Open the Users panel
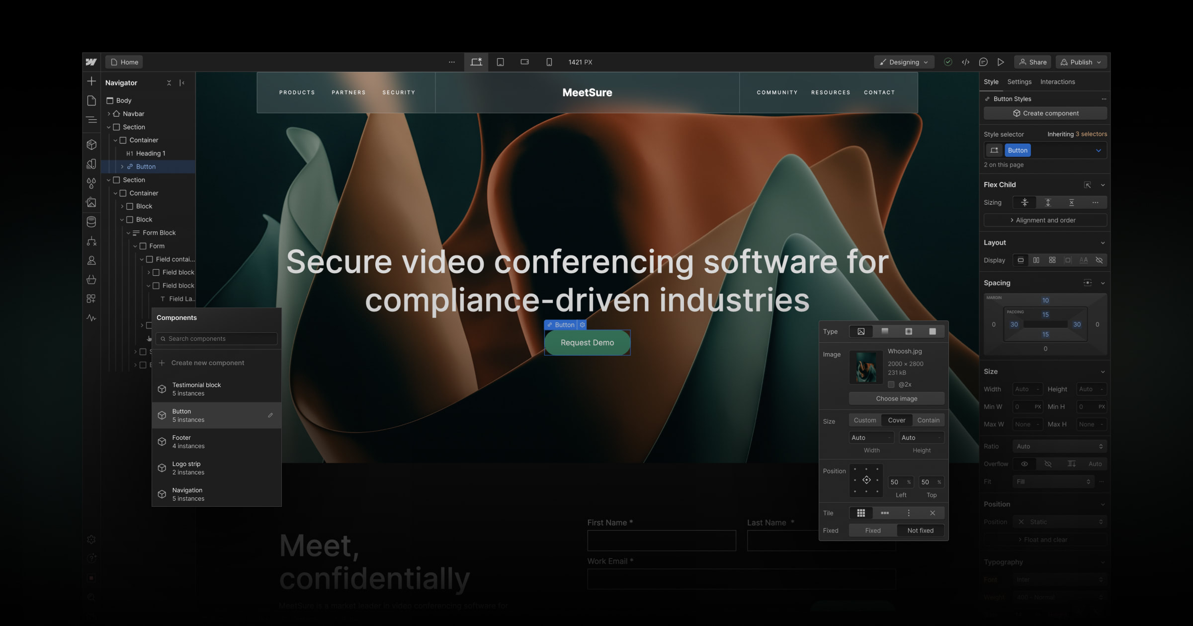 click(x=91, y=260)
